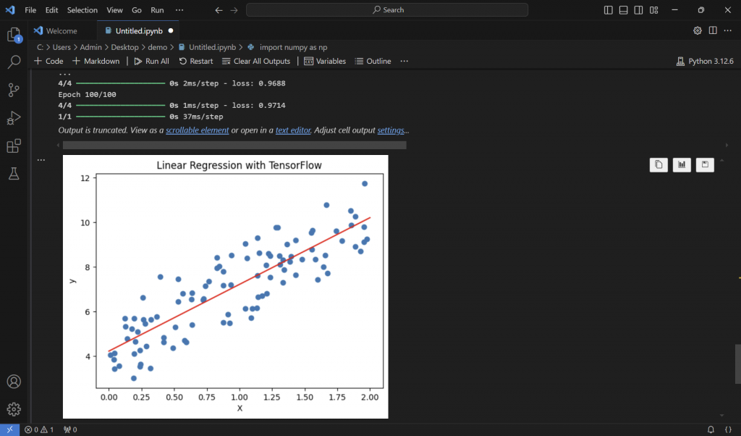741x436 pixels.
Task: Select kernel Python 3.12.6
Action: click(x=705, y=61)
